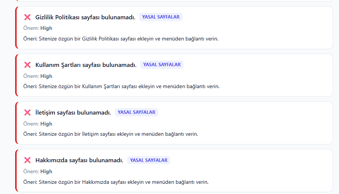The image size is (339, 194).
Task: Click the red X icon beside Gizlilik Politikası
Action: click(28, 17)
